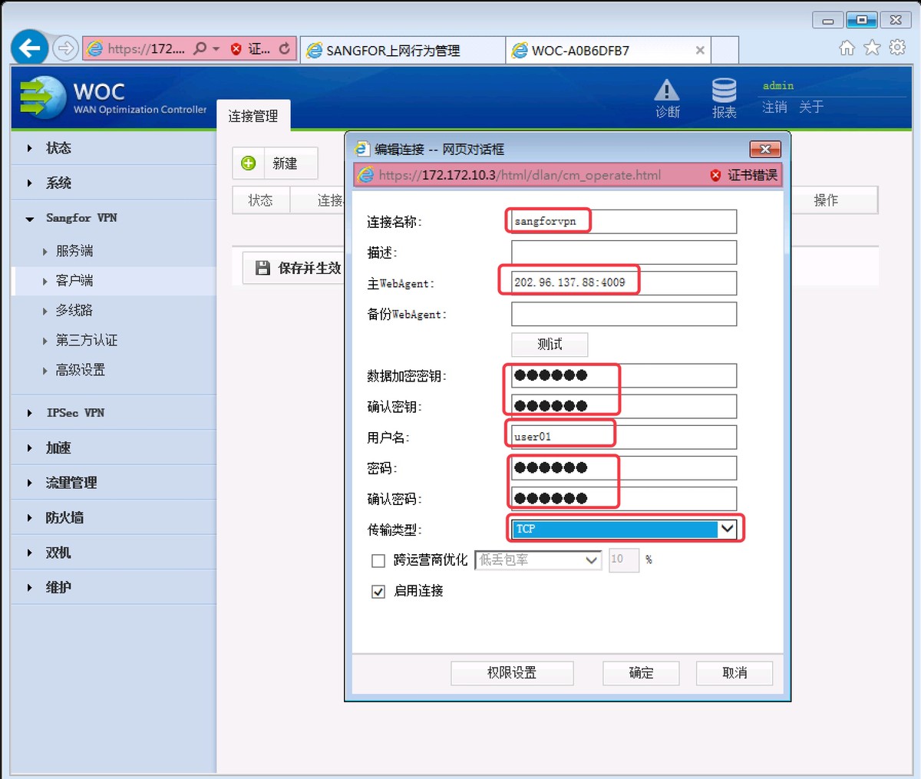Open the new blank browser tab button
921x779 pixels.
point(725,51)
